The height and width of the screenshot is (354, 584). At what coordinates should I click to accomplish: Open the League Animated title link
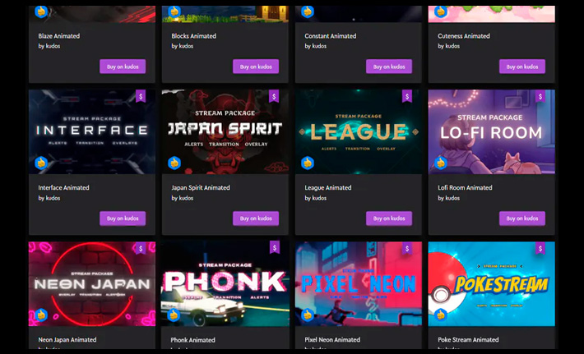click(x=327, y=188)
